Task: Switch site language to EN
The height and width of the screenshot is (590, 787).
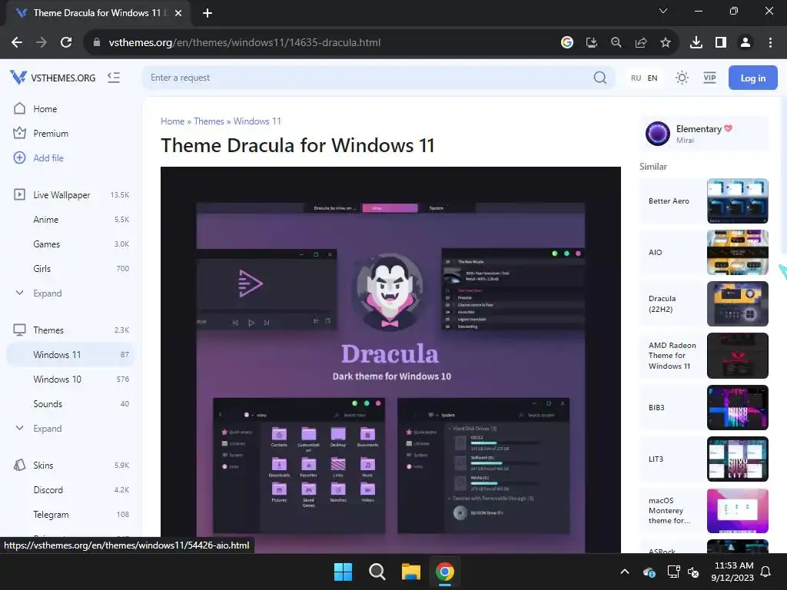Action: 652,78
